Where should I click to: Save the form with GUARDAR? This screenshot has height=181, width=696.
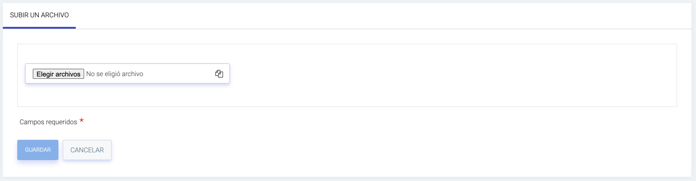point(38,150)
